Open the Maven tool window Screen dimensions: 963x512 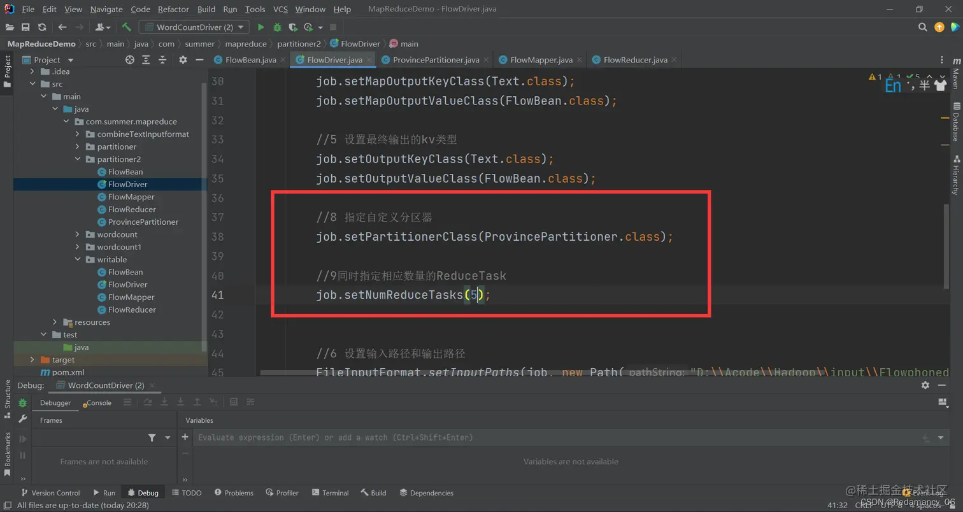tap(956, 74)
